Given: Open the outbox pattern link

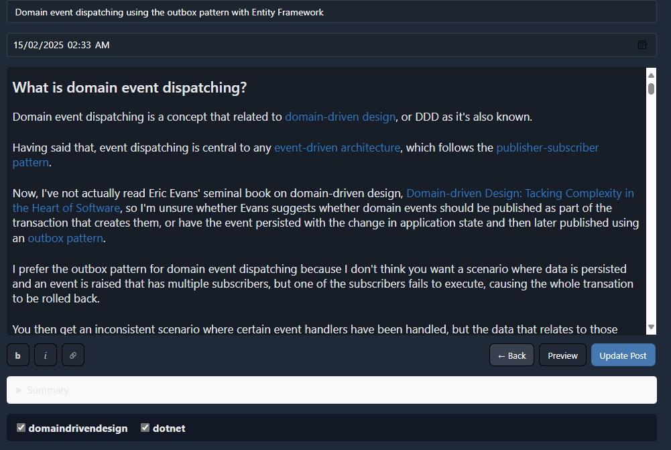Looking at the screenshot, I should tap(66, 238).
